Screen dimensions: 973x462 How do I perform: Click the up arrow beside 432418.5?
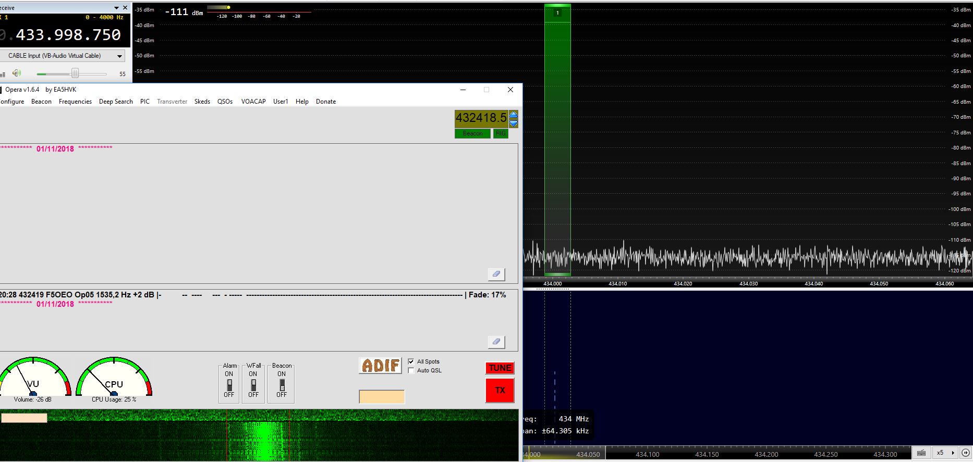coord(514,115)
